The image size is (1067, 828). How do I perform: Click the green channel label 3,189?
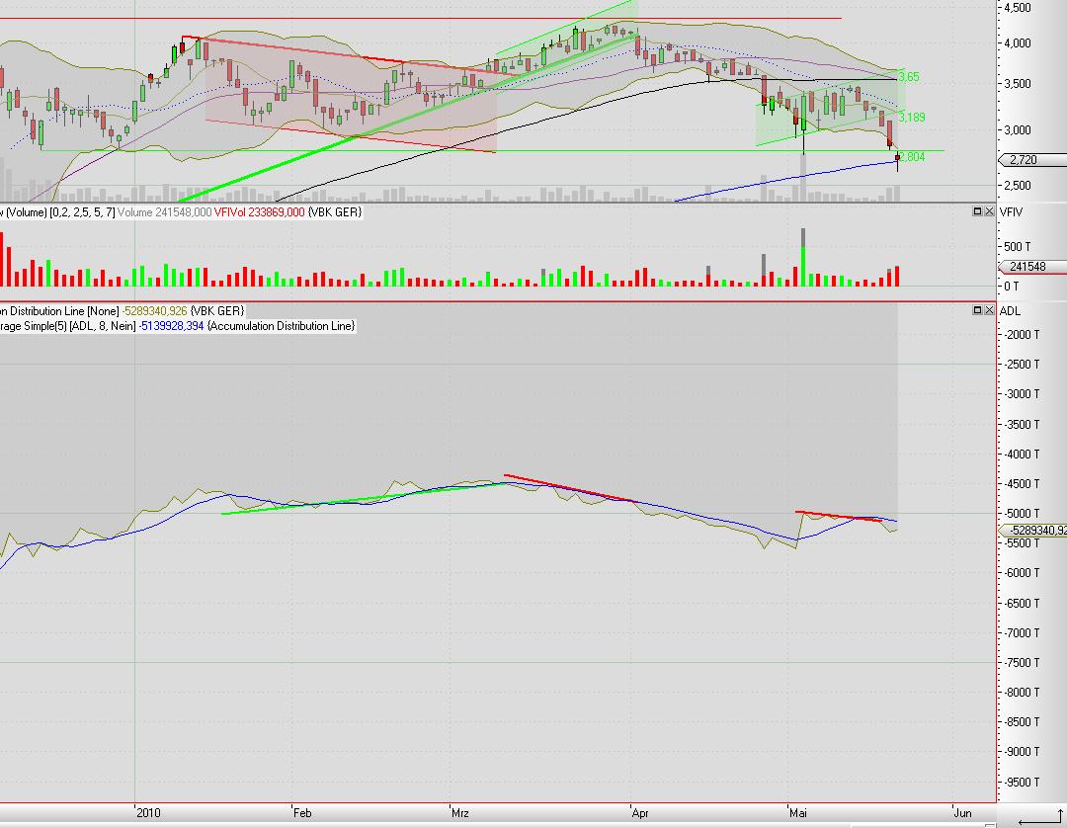tap(912, 117)
